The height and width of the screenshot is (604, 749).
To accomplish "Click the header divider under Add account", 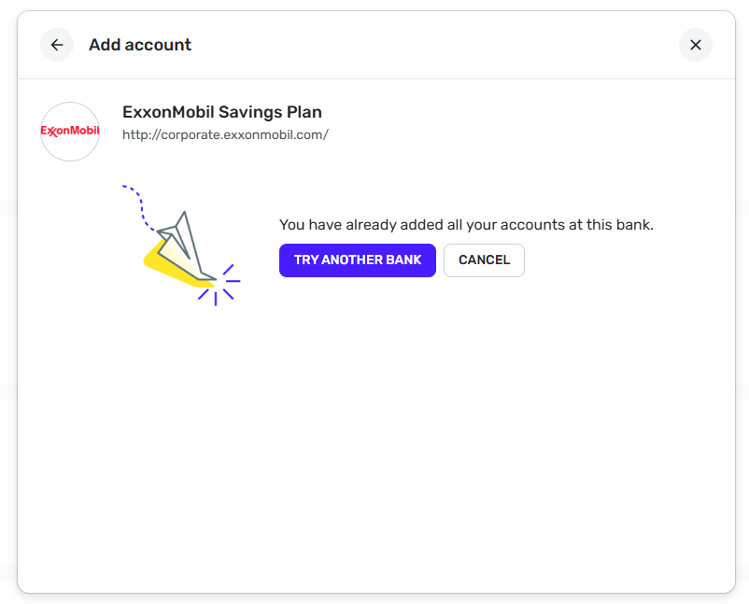I will coord(374,79).
